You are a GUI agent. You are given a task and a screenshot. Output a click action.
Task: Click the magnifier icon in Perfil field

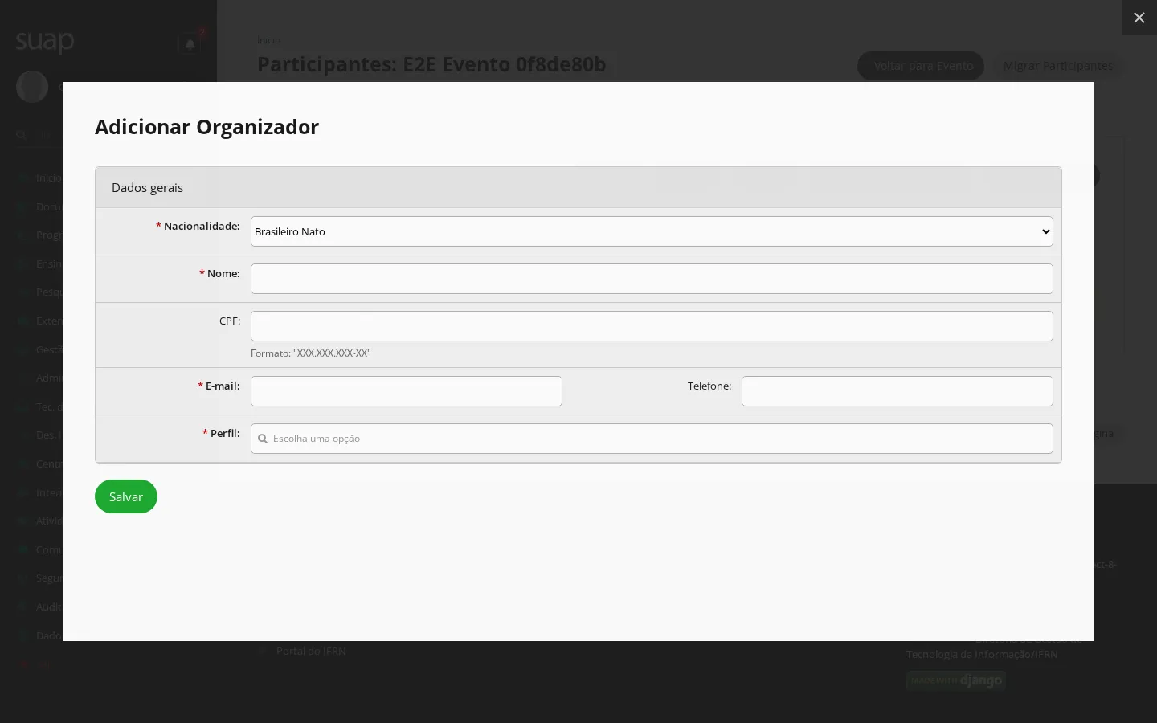pyautogui.click(x=263, y=439)
